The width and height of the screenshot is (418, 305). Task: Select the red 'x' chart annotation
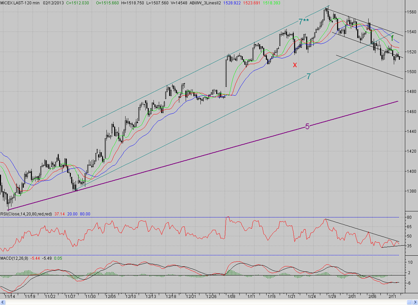coord(295,65)
